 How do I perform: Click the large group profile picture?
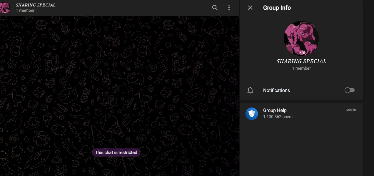pos(301,38)
